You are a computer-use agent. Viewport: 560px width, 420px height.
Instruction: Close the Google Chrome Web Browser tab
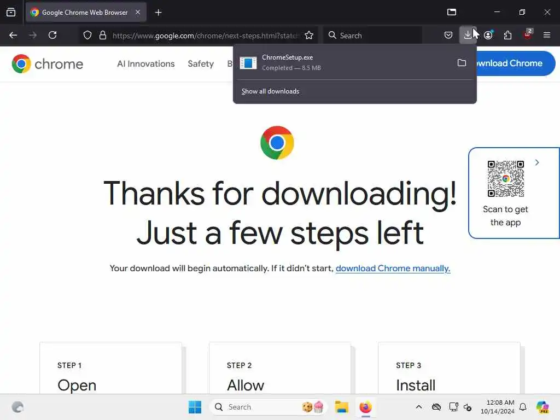(138, 12)
